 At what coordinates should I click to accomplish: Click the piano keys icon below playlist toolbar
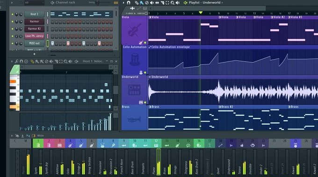click(145, 8)
